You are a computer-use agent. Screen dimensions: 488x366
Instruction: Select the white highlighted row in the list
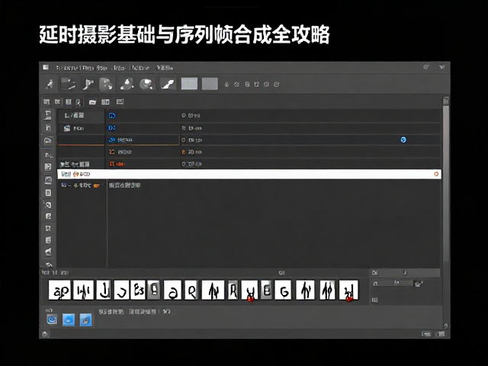tap(249, 175)
